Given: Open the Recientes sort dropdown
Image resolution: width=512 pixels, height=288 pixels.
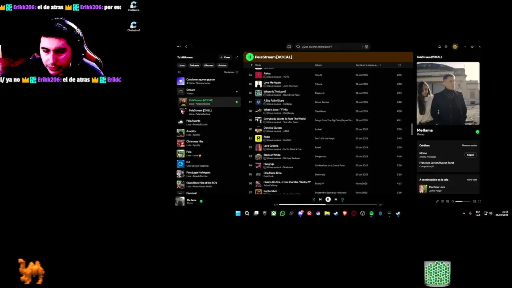Looking at the screenshot, I should point(231,72).
